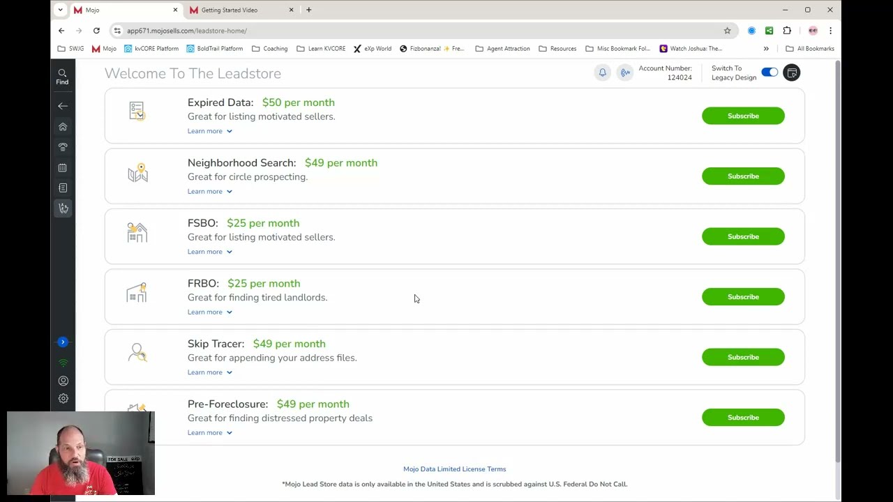Expand Learn more under Skip Tracer
The width and height of the screenshot is (893, 502).
(x=210, y=372)
